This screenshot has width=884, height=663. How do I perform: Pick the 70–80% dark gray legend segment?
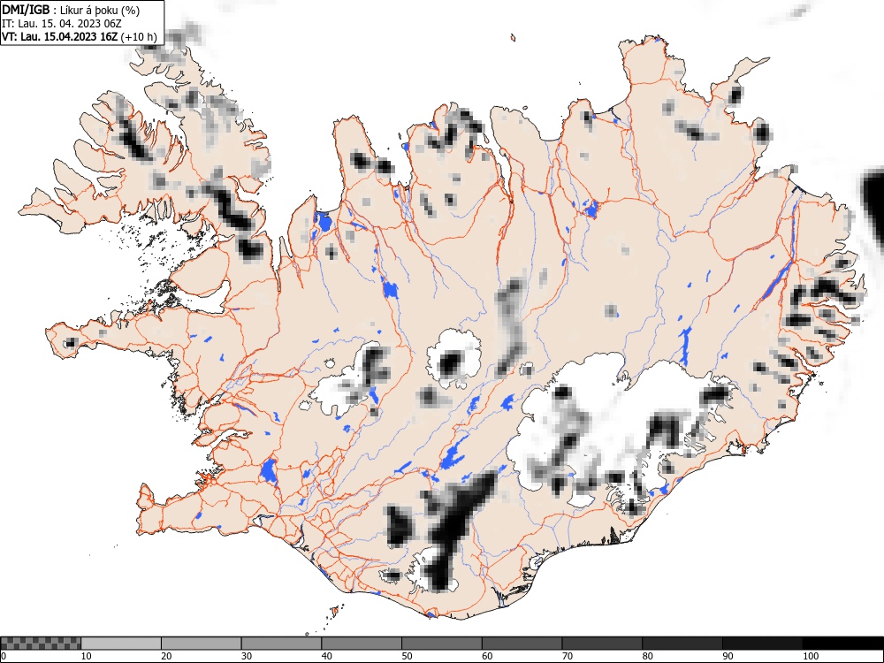pyautogui.click(x=602, y=644)
